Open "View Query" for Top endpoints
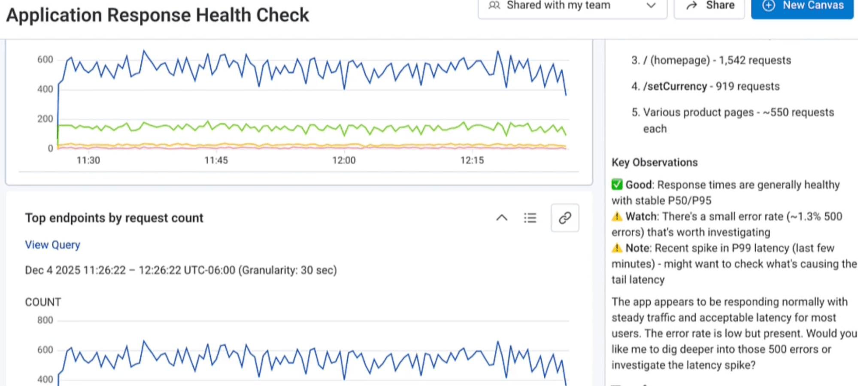858x386 pixels. tap(52, 244)
